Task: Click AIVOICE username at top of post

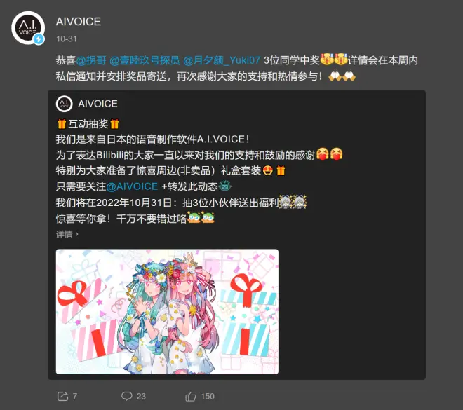Action: pos(79,22)
